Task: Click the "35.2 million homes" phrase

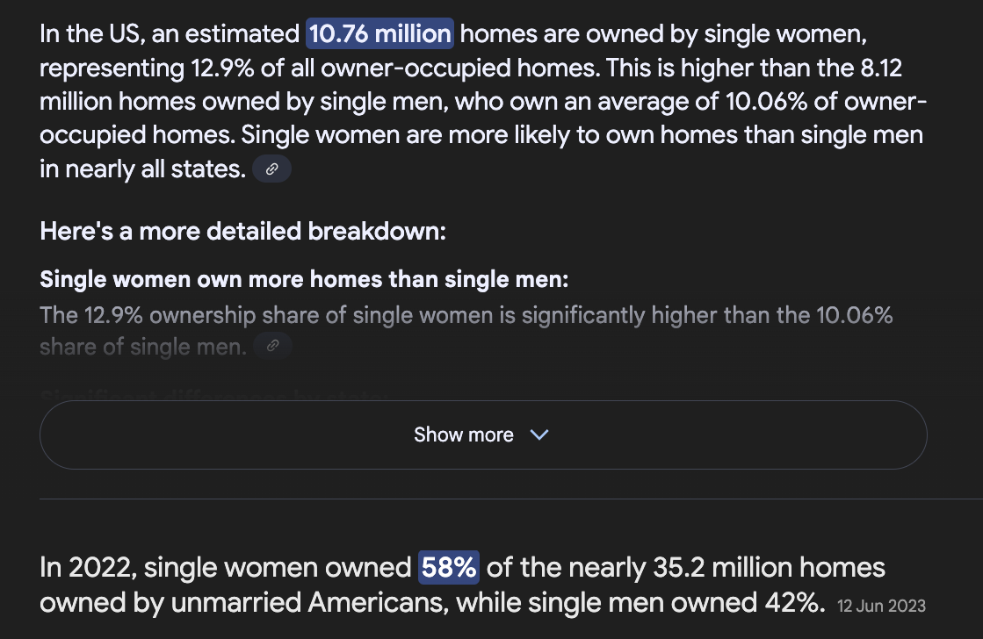Action: (770, 568)
